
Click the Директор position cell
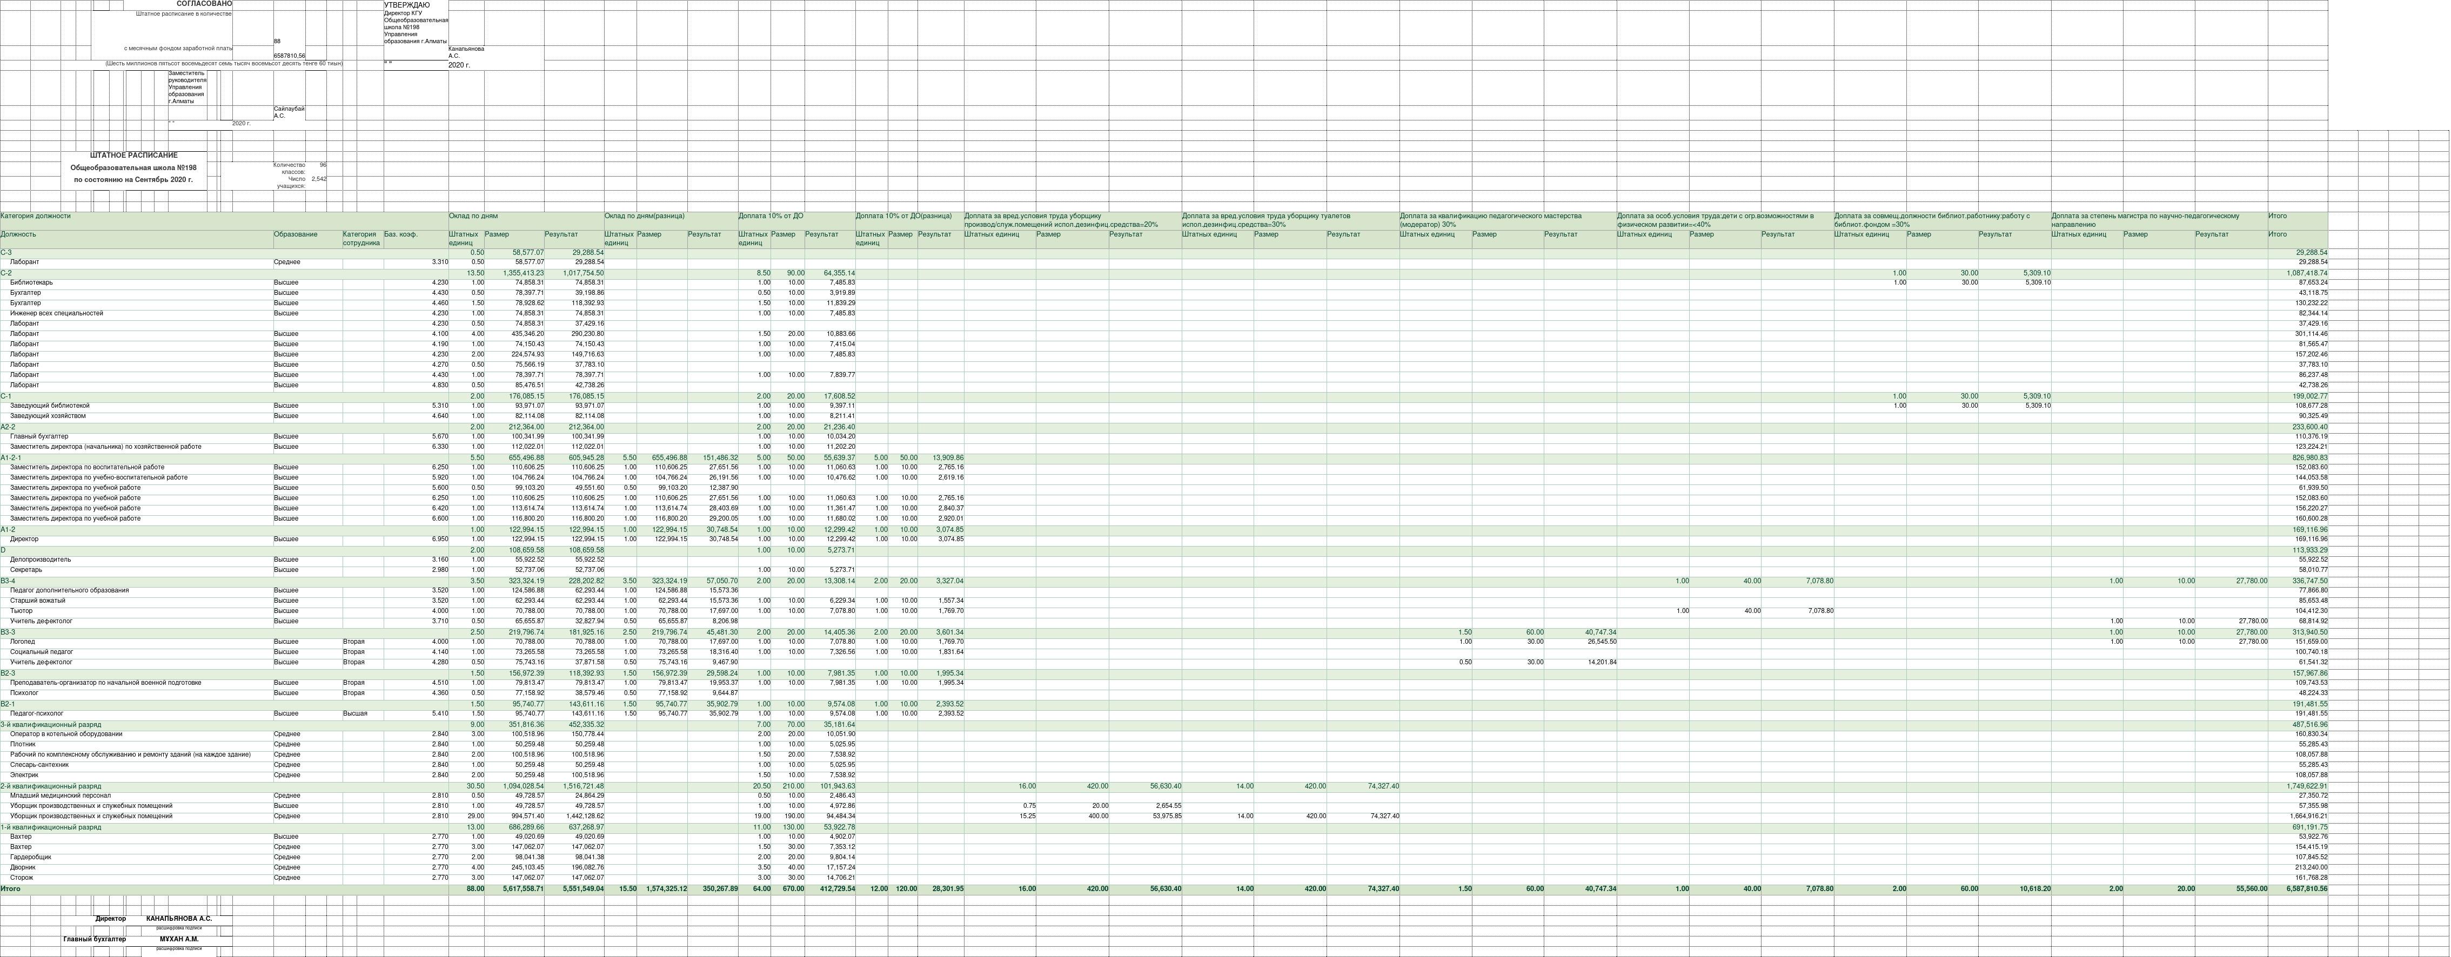[x=25, y=540]
